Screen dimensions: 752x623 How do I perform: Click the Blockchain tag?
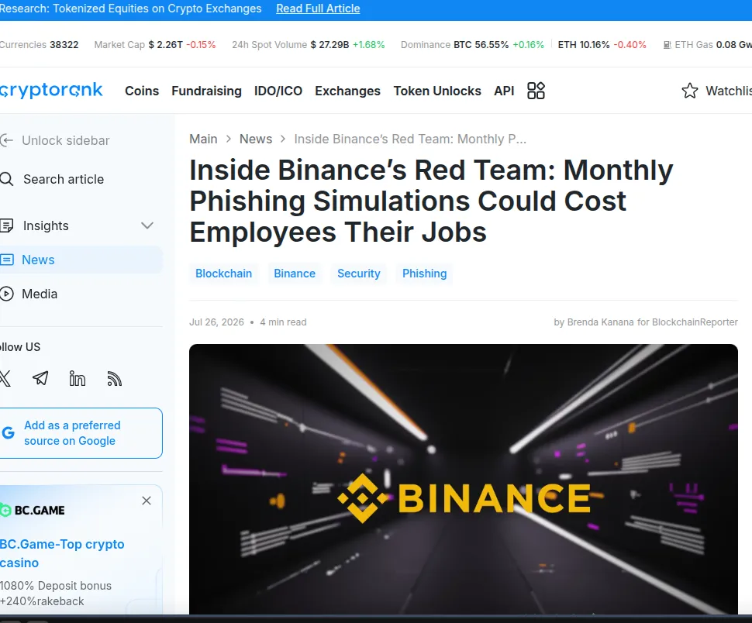[223, 274]
